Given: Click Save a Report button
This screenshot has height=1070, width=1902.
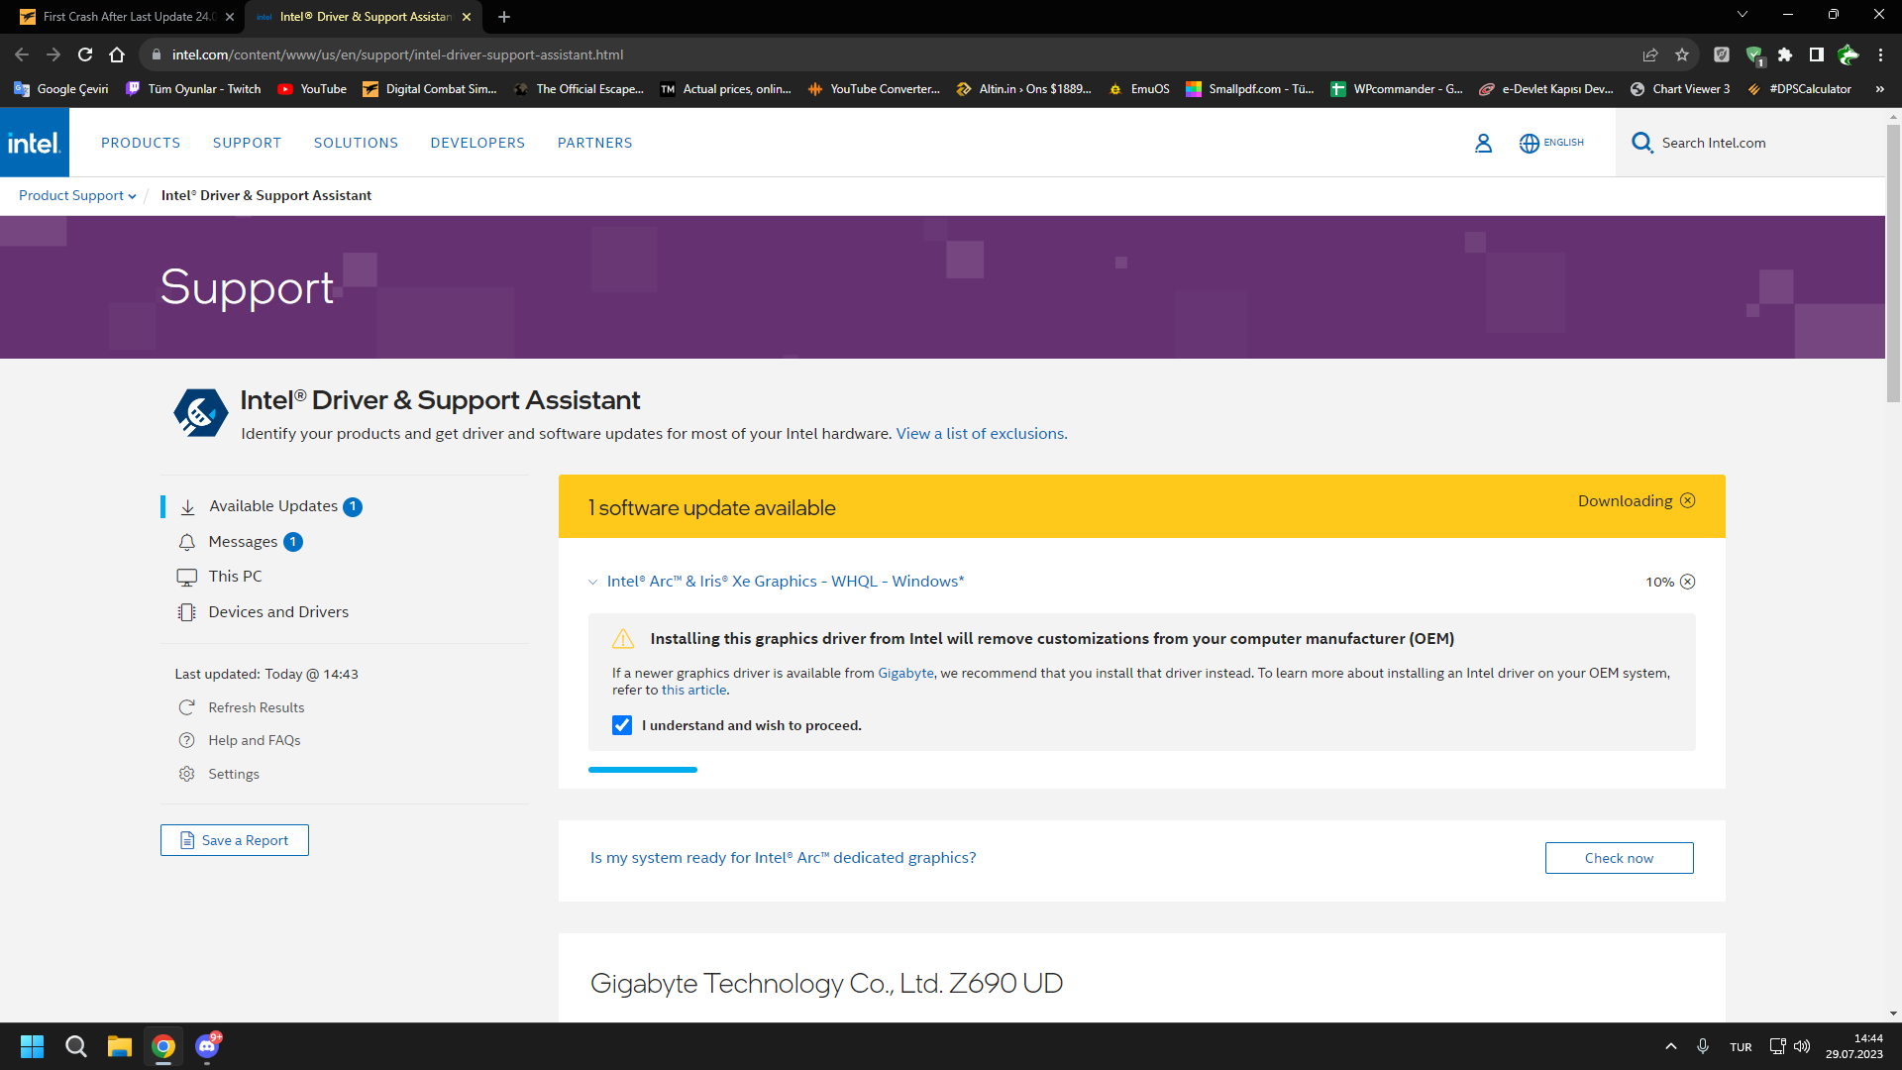Looking at the screenshot, I should click(x=235, y=840).
